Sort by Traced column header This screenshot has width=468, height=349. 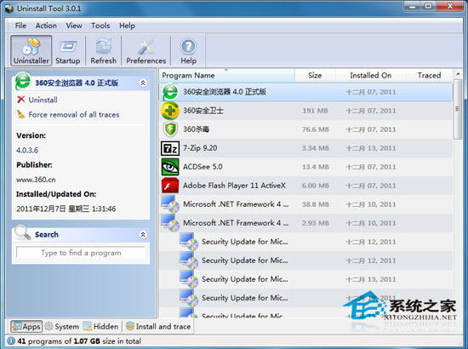tap(429, 75)
